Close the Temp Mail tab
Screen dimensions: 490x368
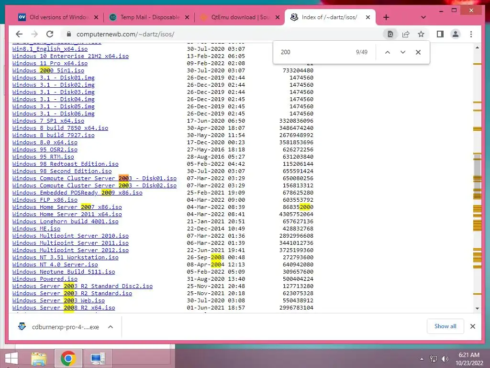tap(187, 17)
